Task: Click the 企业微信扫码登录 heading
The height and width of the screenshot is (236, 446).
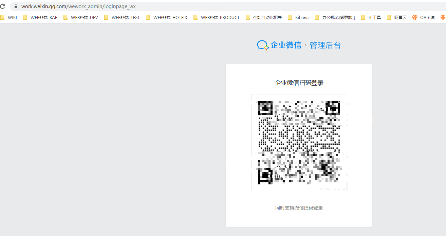Action: (x=299, y=83)
